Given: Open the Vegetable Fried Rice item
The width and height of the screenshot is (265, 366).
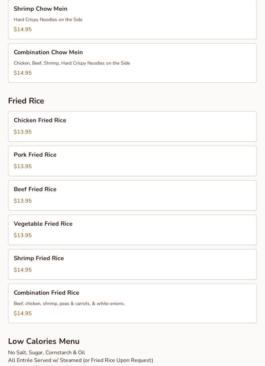Looking at the screenshot, I should coord(43,224).
